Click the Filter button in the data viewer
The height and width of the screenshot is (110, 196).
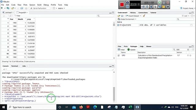[17, 16]
